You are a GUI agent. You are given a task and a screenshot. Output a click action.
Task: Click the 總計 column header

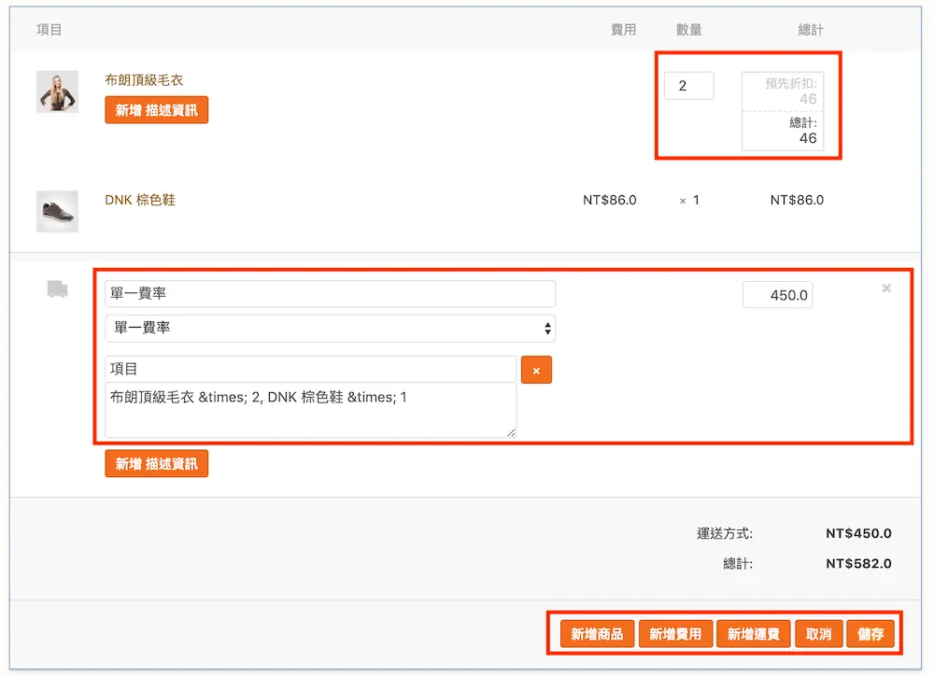(811, 30)
